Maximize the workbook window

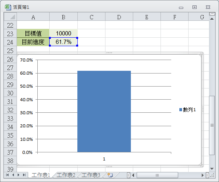(194, 7)
